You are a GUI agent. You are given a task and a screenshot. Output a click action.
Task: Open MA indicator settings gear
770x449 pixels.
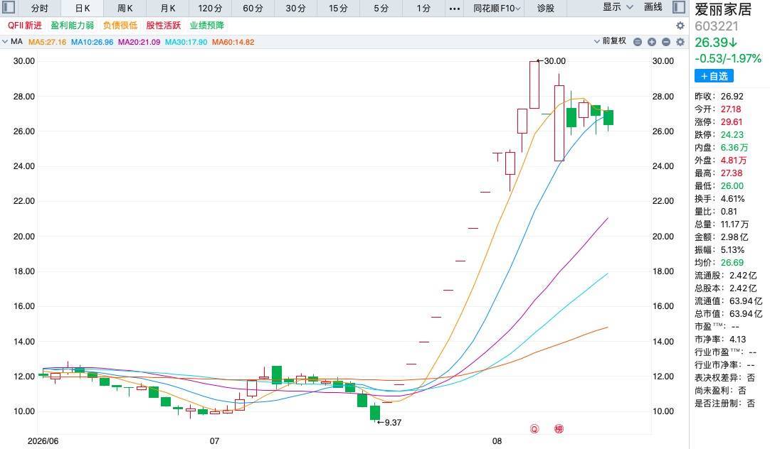[680, 42]
